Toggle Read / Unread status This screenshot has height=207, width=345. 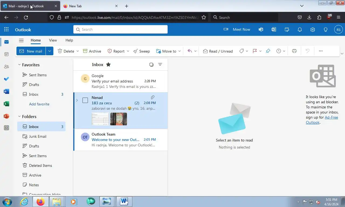pyautogui.click(x=218, y=51)
